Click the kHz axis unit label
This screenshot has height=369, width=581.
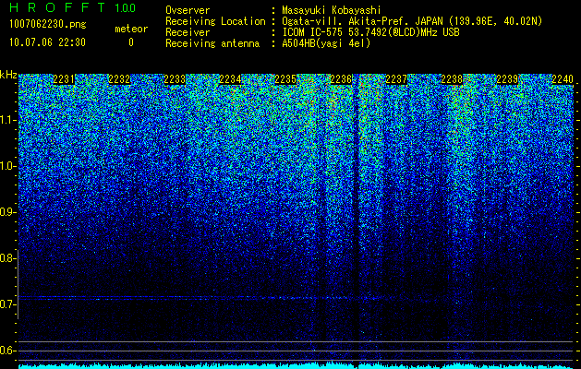pos(8,75)
